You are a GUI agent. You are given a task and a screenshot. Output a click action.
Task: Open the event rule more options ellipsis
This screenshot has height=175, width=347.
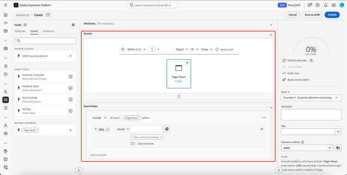(264, 118)
